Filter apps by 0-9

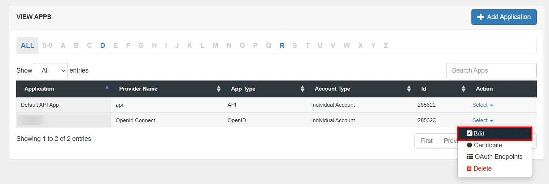[x=47, y=45]
